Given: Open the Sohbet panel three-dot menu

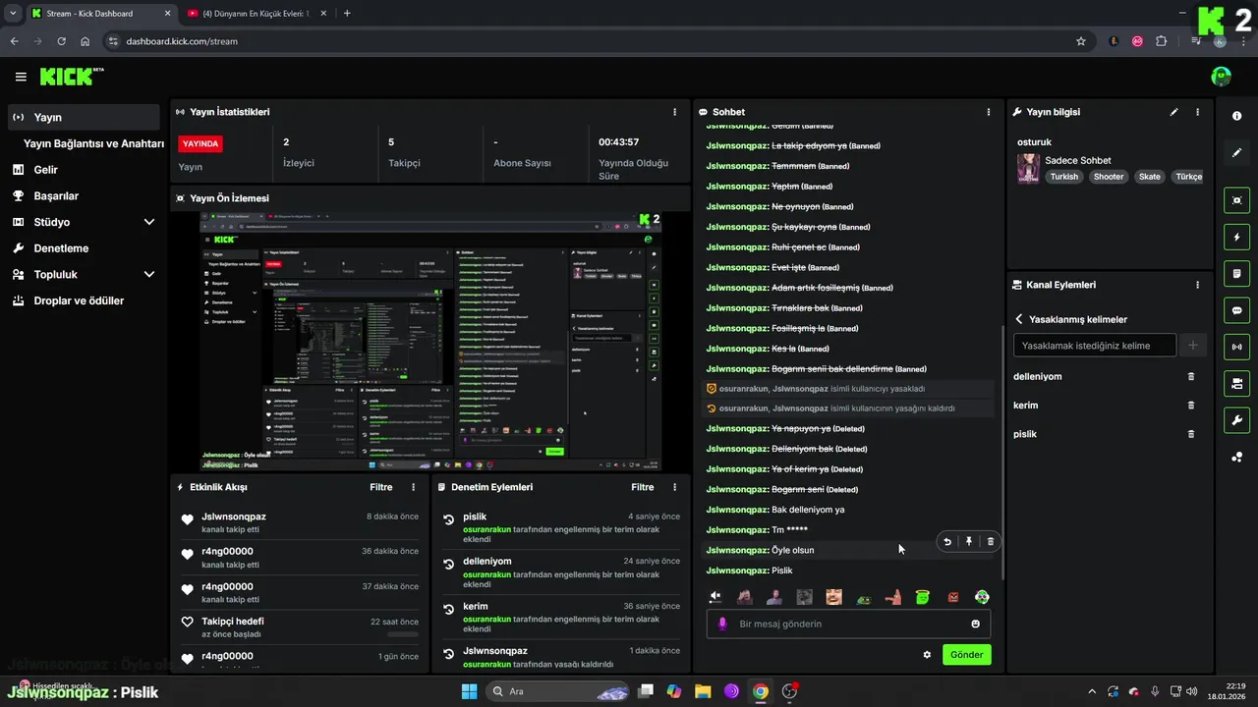Looking at the screenshot, I should click(989, 112).
